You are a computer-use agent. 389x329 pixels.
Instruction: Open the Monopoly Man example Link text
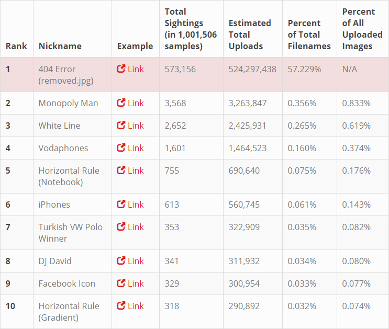pyautogui.click(x=136, y=103)
